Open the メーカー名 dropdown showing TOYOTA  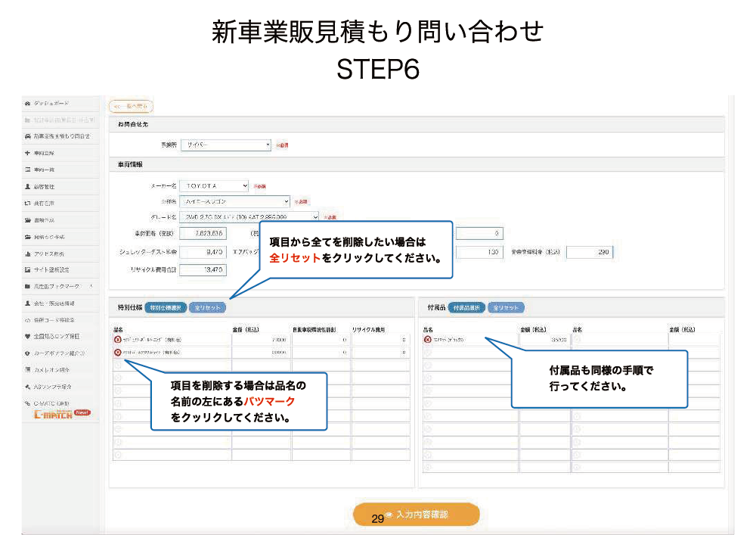(x=215, y=185)
